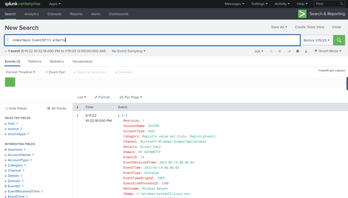Click sourcetype selected field
The height and width of the screenshot is (198, 348).
(17, 134)
